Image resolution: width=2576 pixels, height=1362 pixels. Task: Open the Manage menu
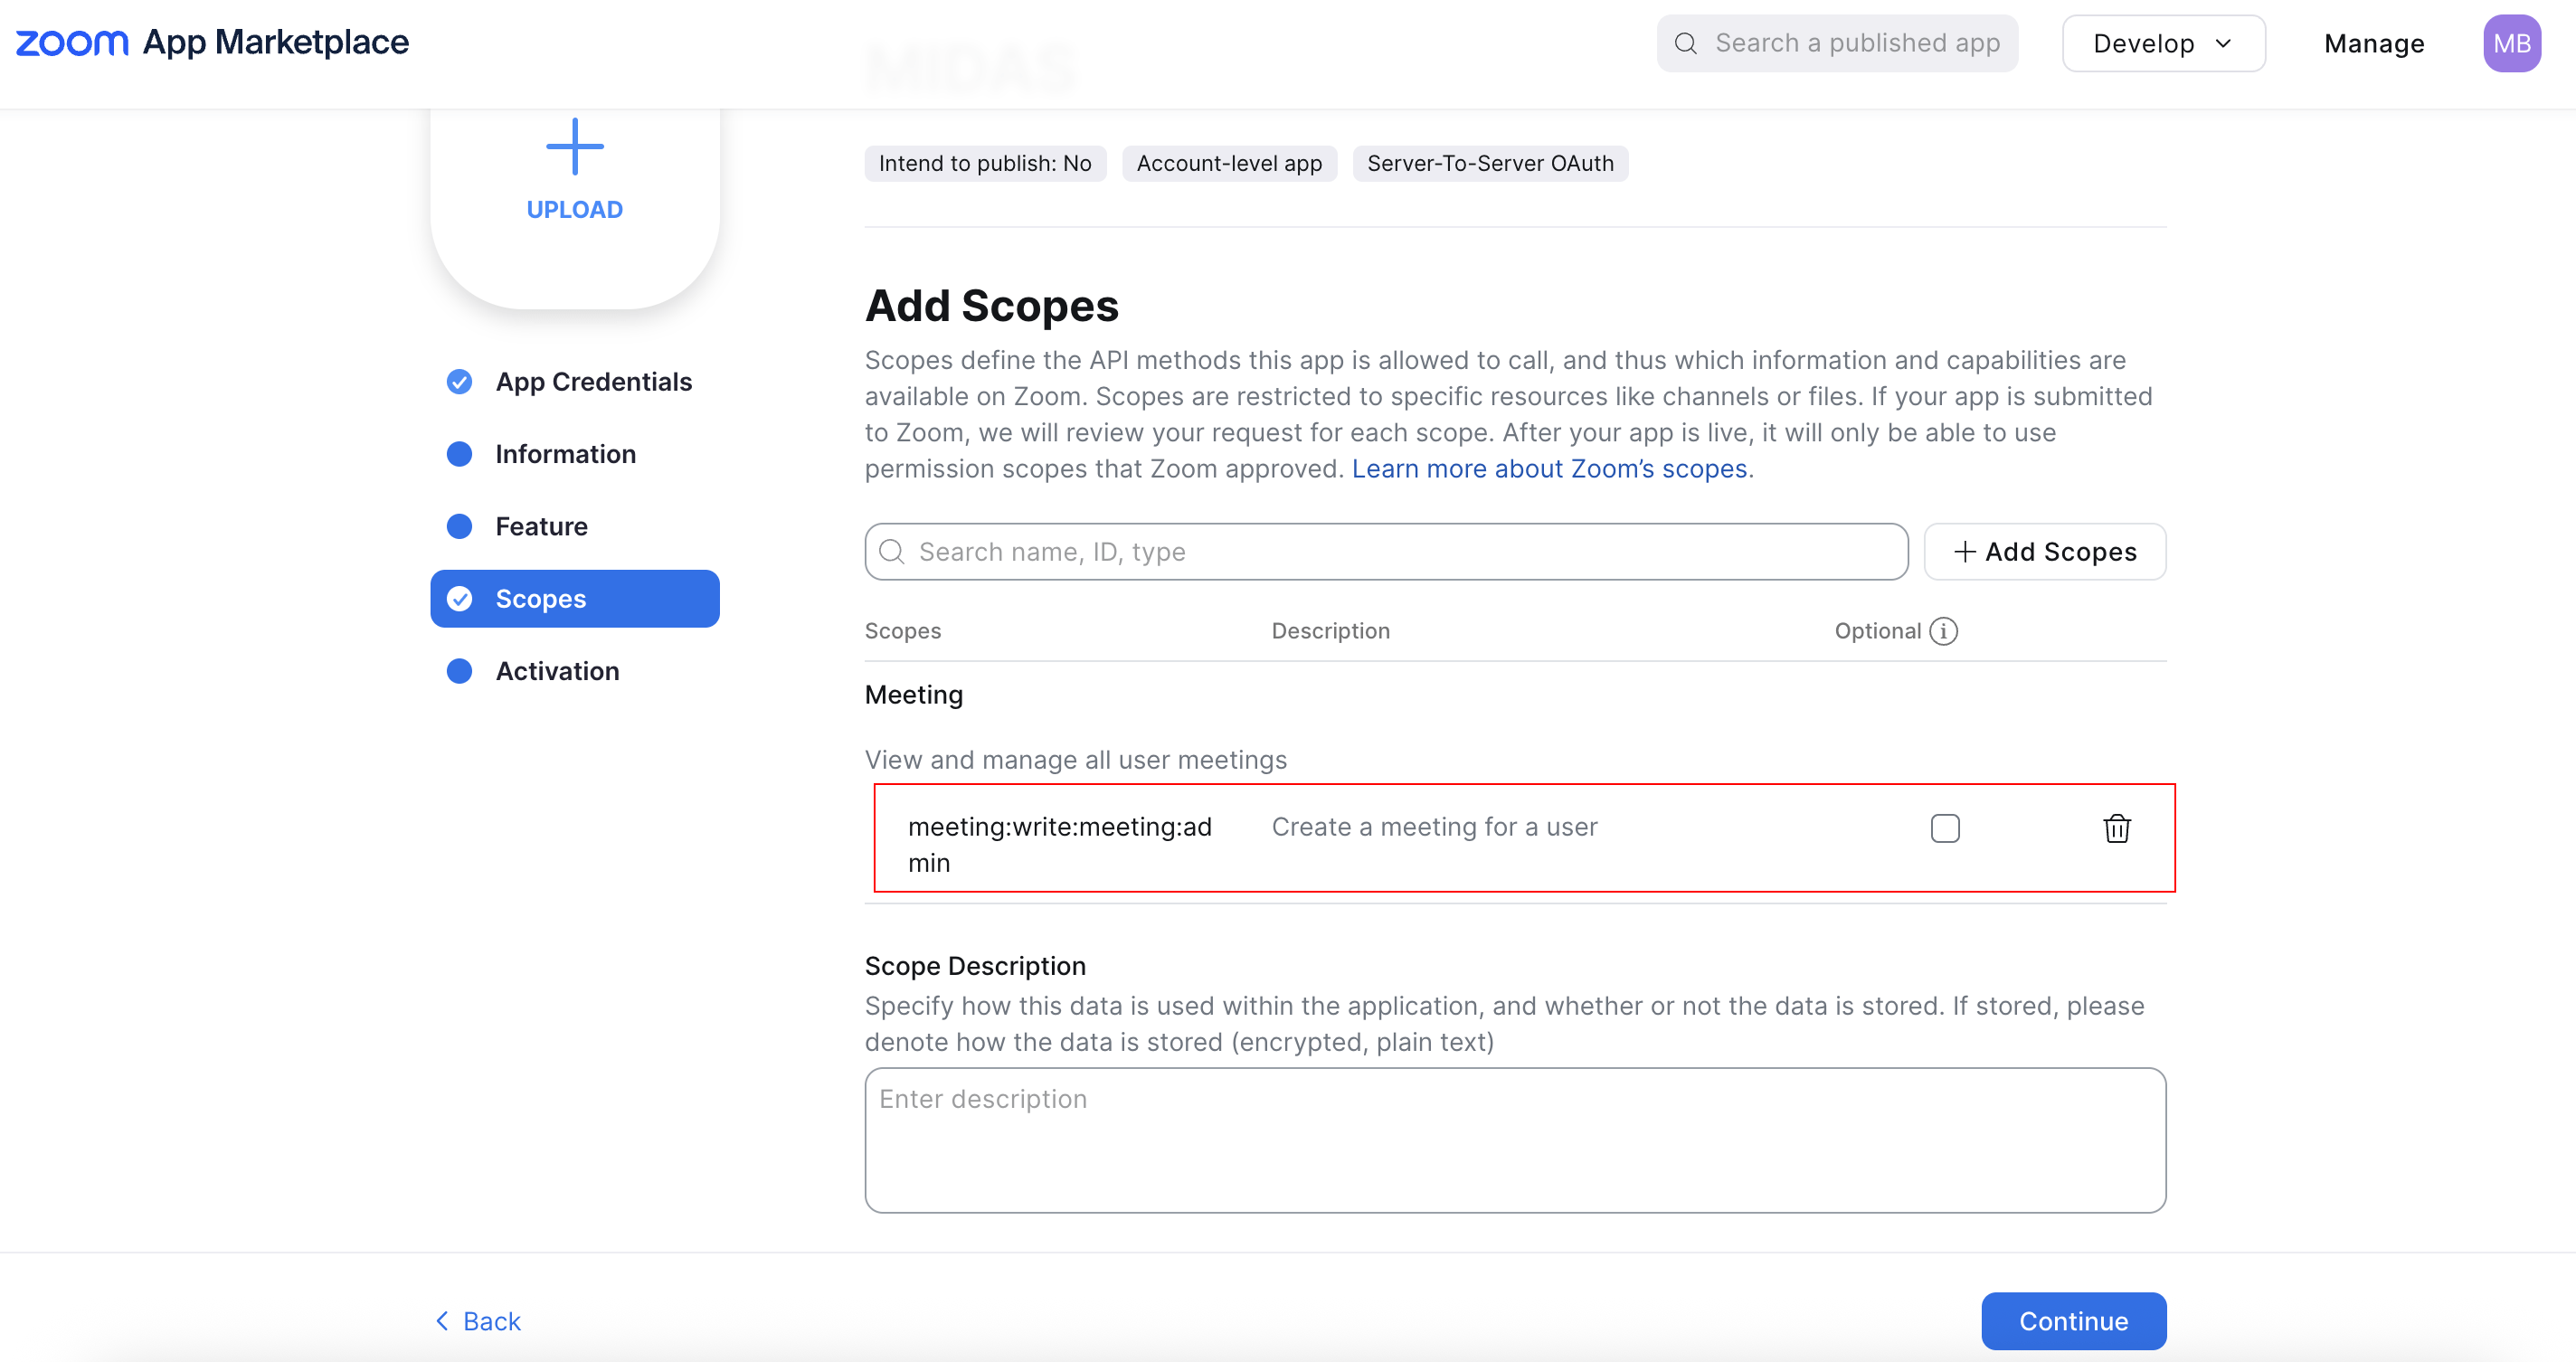click(x=2373, y=43)
